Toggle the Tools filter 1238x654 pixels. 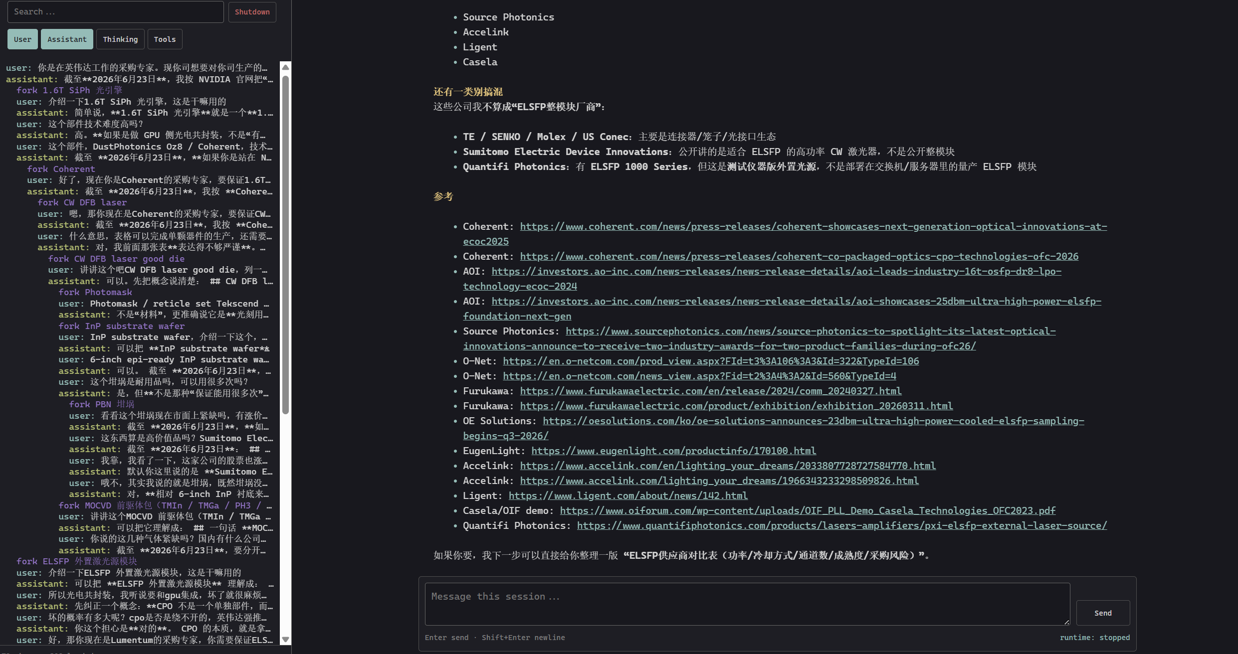165,39
